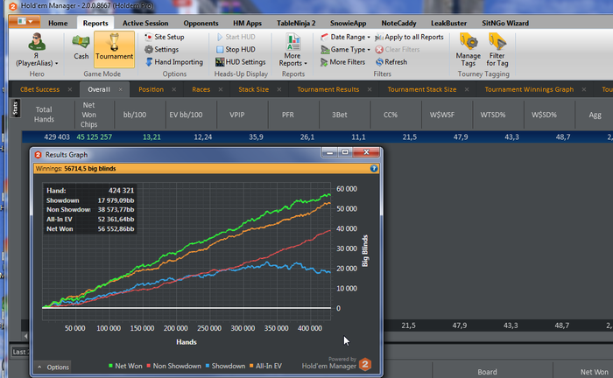The width and height of the screenshot is (613, 378).
Task: Sort by the PFR column header
Action: (x=288, y=115)
